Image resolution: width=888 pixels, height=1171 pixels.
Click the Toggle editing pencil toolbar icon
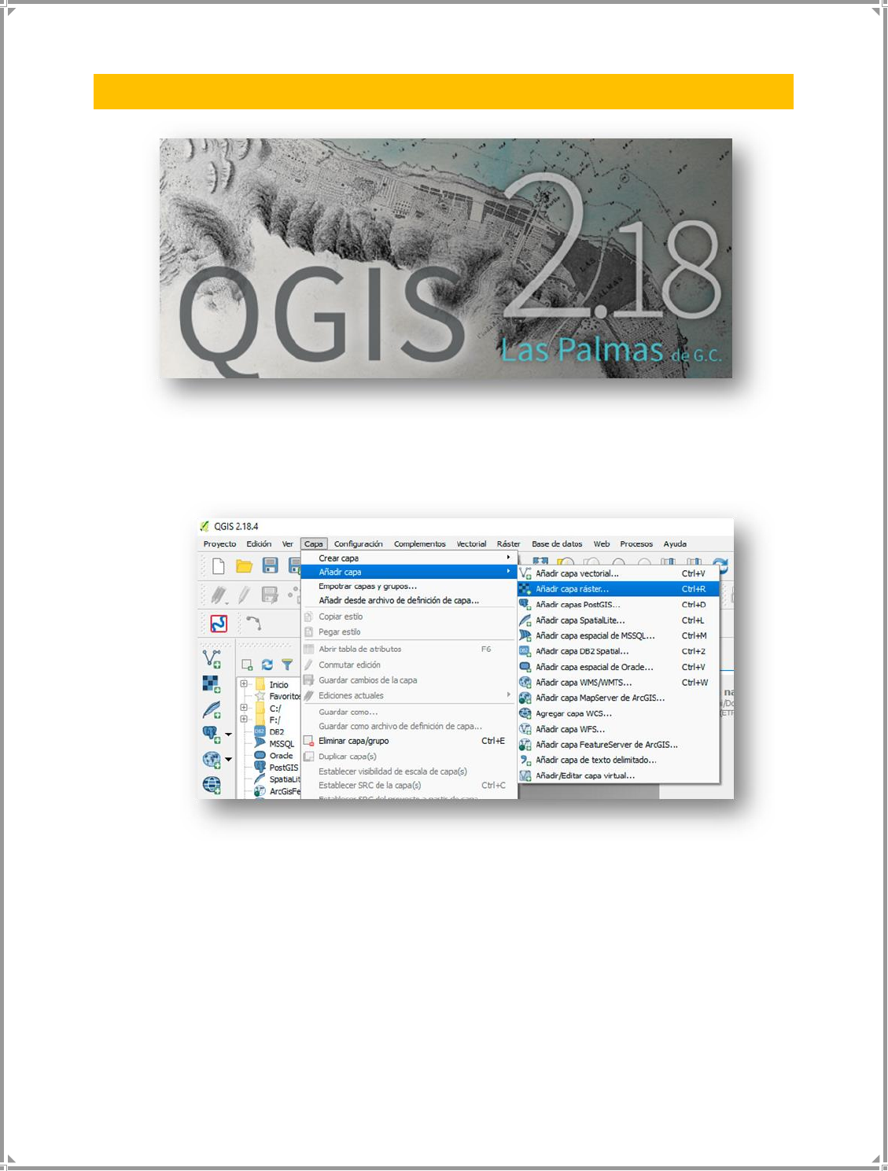[245, 595]
